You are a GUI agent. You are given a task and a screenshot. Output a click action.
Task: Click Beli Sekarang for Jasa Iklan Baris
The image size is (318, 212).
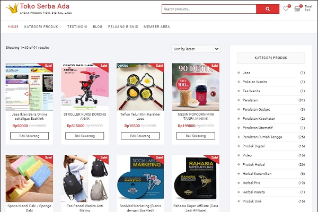[x=29, y=136]
